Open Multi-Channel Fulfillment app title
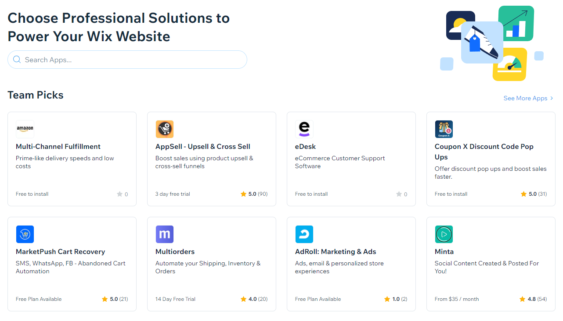 point(58,147)
